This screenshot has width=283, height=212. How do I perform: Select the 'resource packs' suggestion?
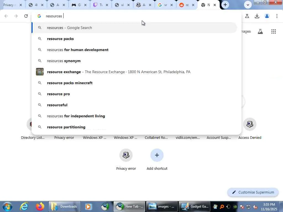coord(135,39)
